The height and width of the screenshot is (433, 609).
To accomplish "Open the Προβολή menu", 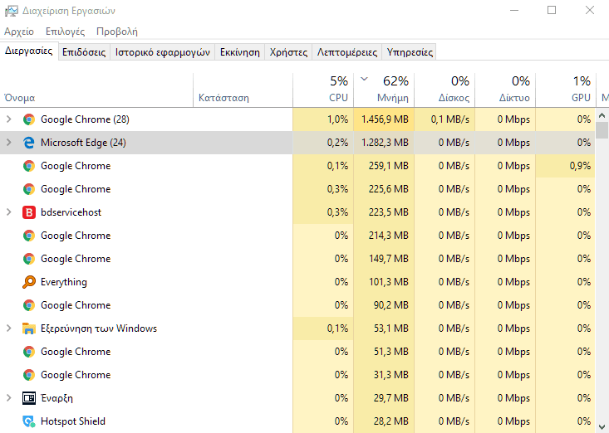I will click(117, 32).
